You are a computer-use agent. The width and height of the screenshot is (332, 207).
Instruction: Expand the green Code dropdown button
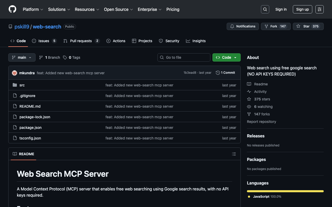point(226,57)
